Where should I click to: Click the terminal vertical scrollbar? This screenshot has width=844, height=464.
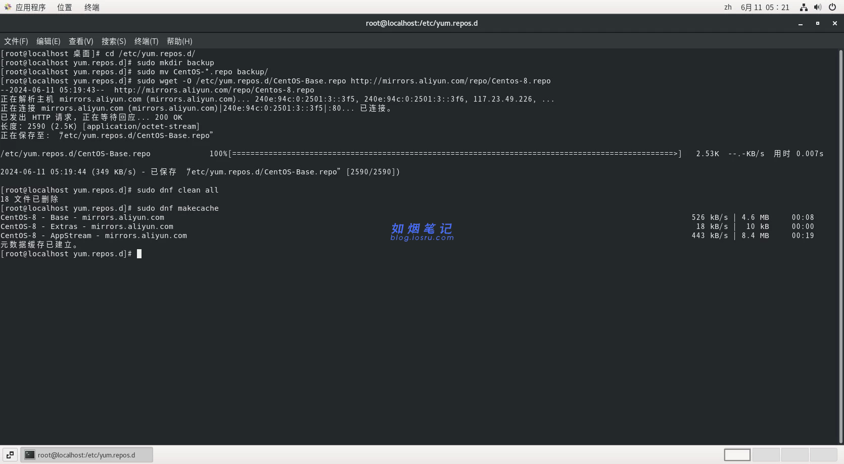841,246
